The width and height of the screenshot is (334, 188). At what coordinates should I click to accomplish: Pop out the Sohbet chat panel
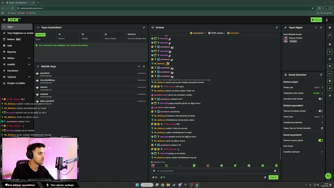point(277,27)
